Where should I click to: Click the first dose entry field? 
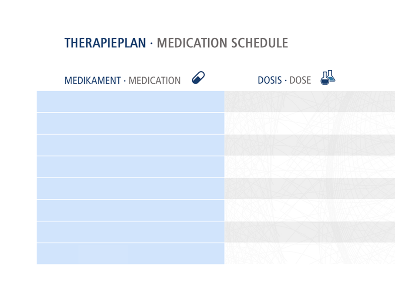pyautogui.click(x=310, y=102)
